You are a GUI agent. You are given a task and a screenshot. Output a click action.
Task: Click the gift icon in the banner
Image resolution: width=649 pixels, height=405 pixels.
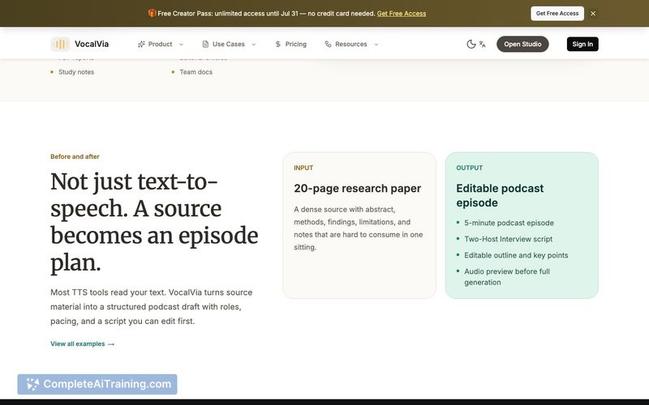152,13
